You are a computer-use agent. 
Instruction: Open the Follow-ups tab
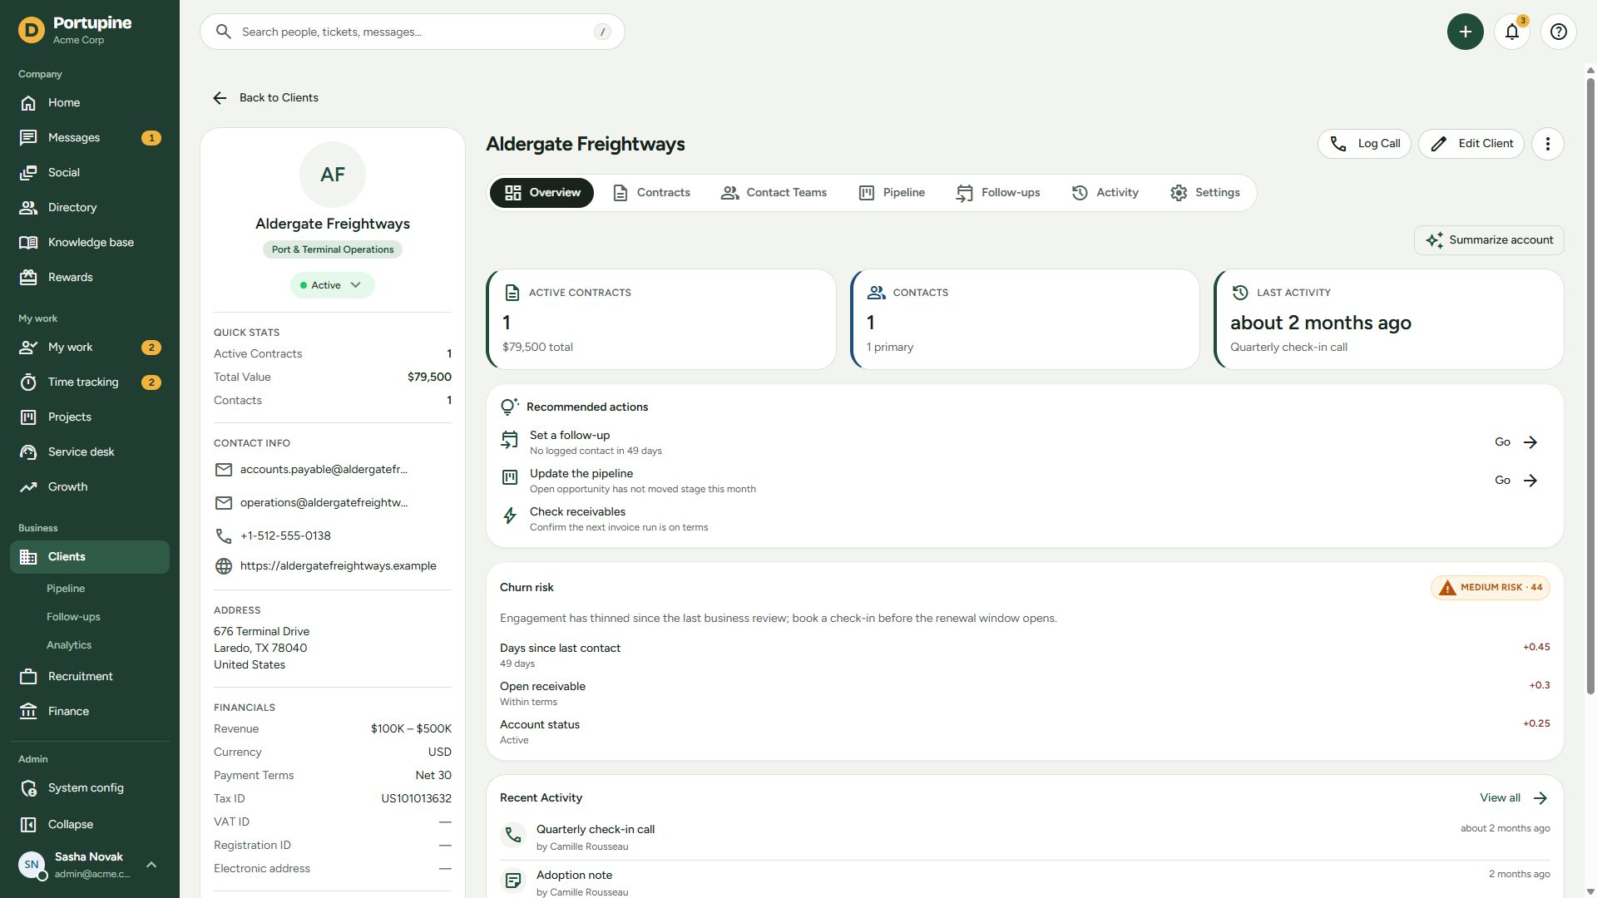point(998,193)
